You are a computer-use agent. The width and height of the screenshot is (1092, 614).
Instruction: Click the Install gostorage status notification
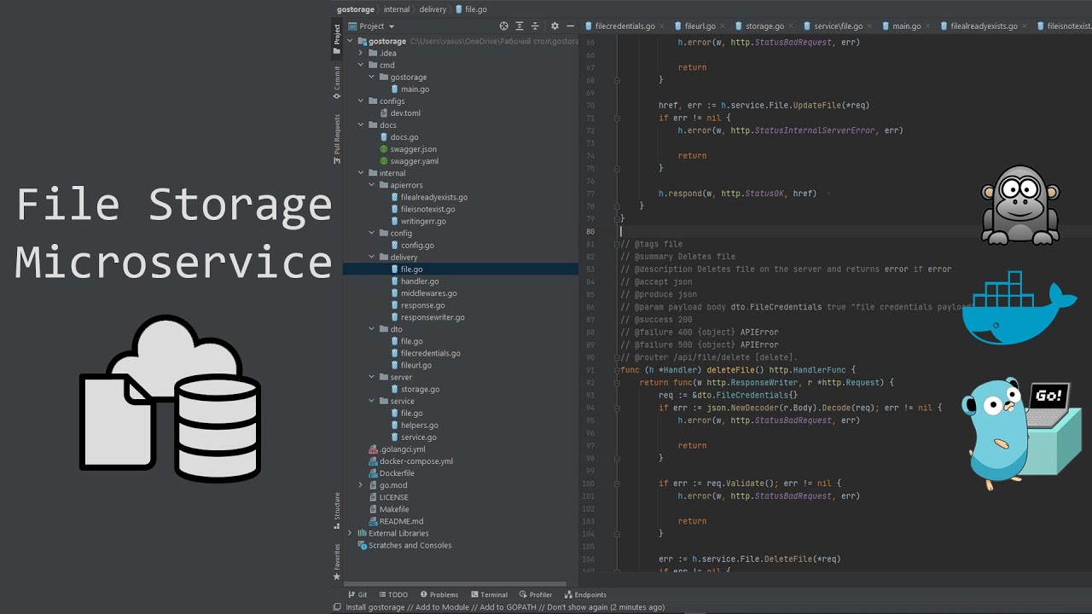pos(505,607)
